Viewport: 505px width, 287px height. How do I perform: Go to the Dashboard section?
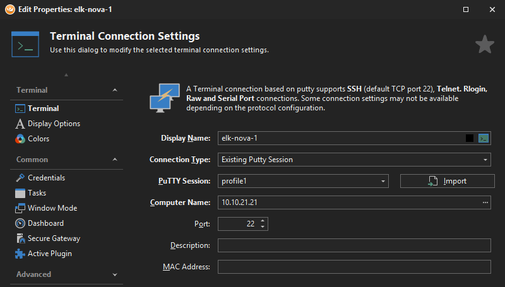(45, 223)
